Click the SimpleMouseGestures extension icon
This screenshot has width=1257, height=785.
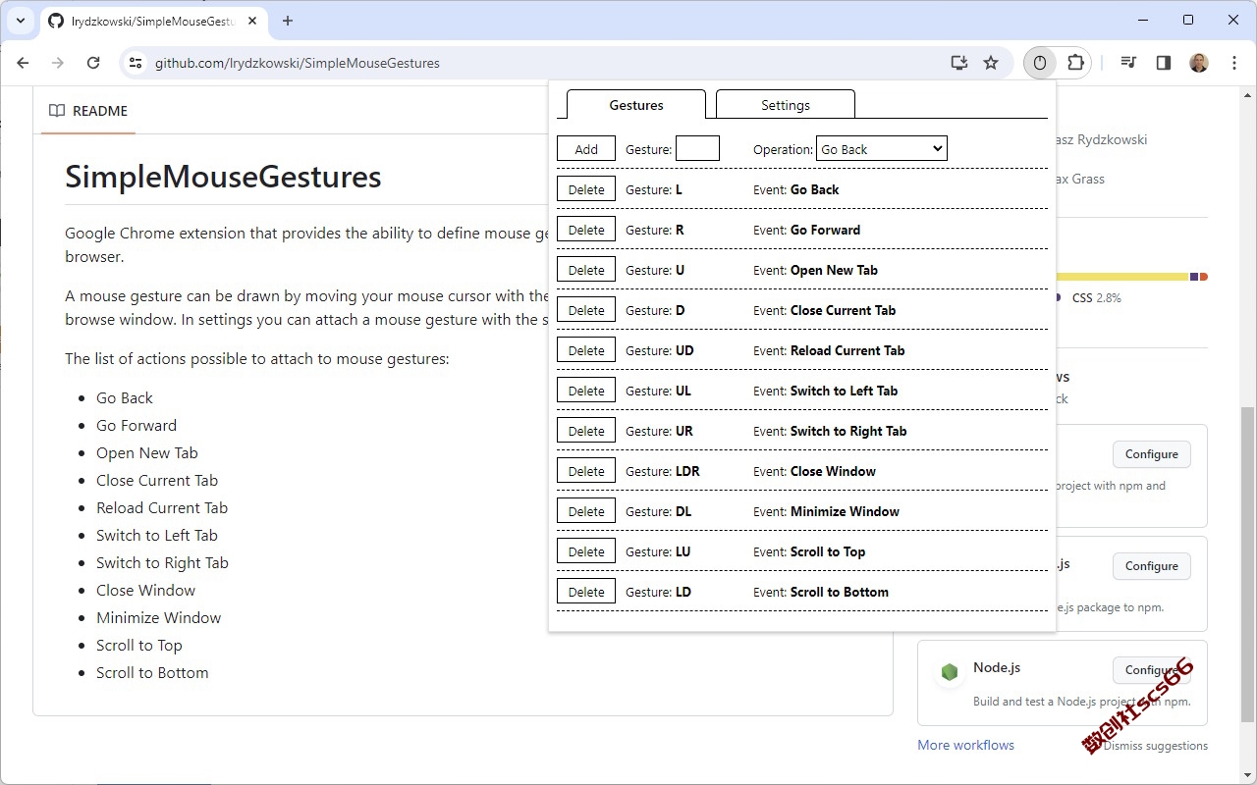(x=1040, y=63)
